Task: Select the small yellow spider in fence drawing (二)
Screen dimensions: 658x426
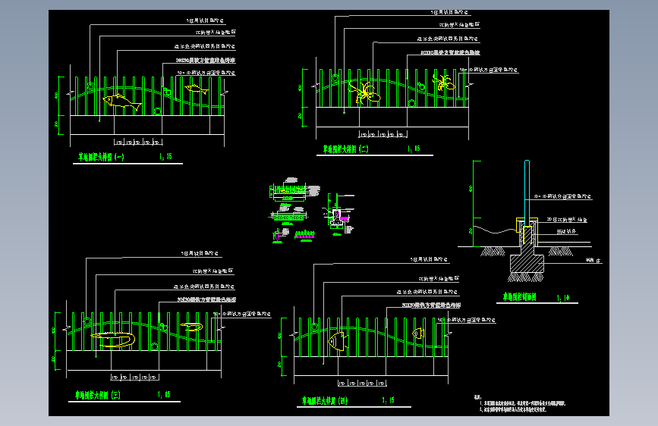Action: click(443, 83)
